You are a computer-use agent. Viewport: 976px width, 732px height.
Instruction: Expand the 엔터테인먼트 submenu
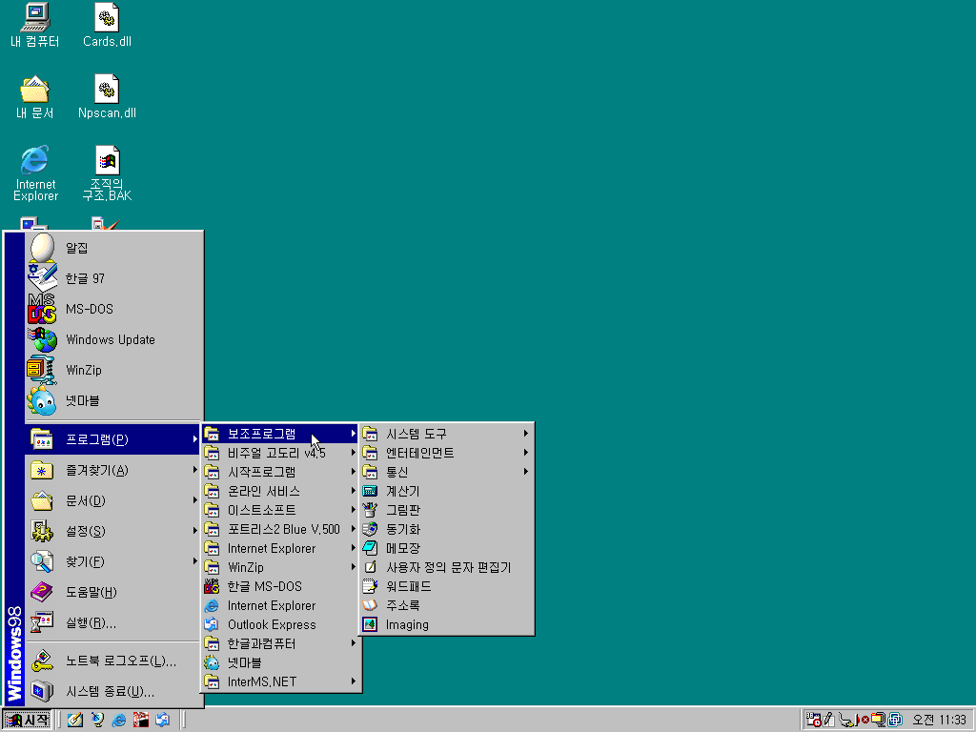click(x=446, y=453)
